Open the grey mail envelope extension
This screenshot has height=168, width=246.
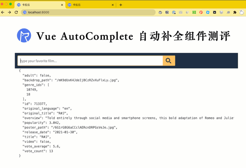(x=181, y=12)
